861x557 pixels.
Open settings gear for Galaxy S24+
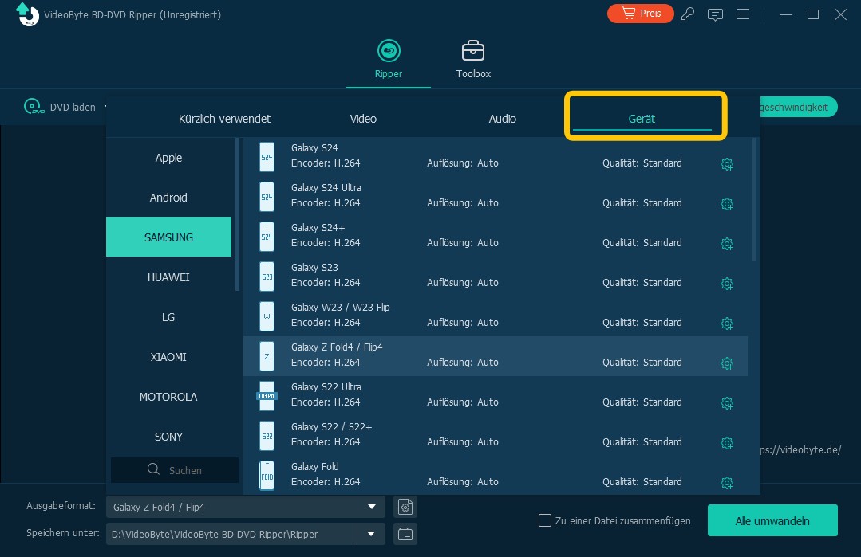(726, 244)
